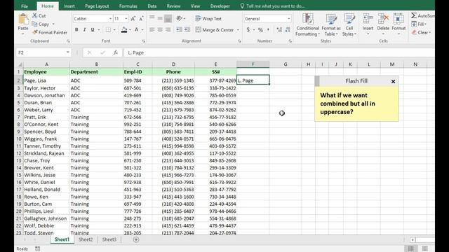
Task: Click the AutoSum sigma button
Action: coord(422,15)
